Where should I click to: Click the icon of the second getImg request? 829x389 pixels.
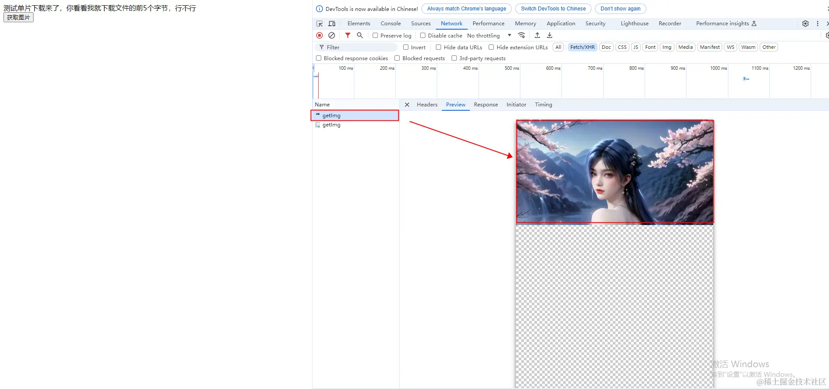(318, 125)
